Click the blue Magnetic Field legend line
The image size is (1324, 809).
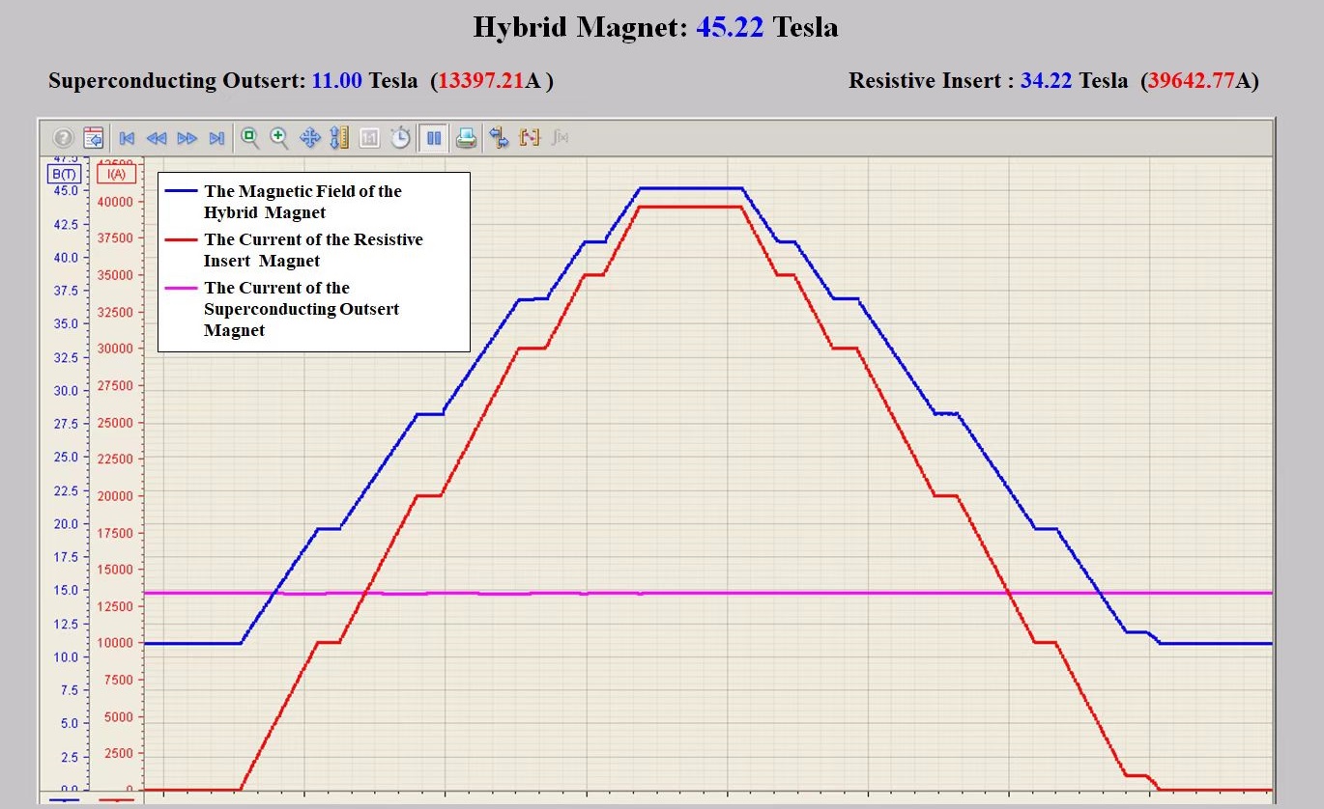click(182, 191)
